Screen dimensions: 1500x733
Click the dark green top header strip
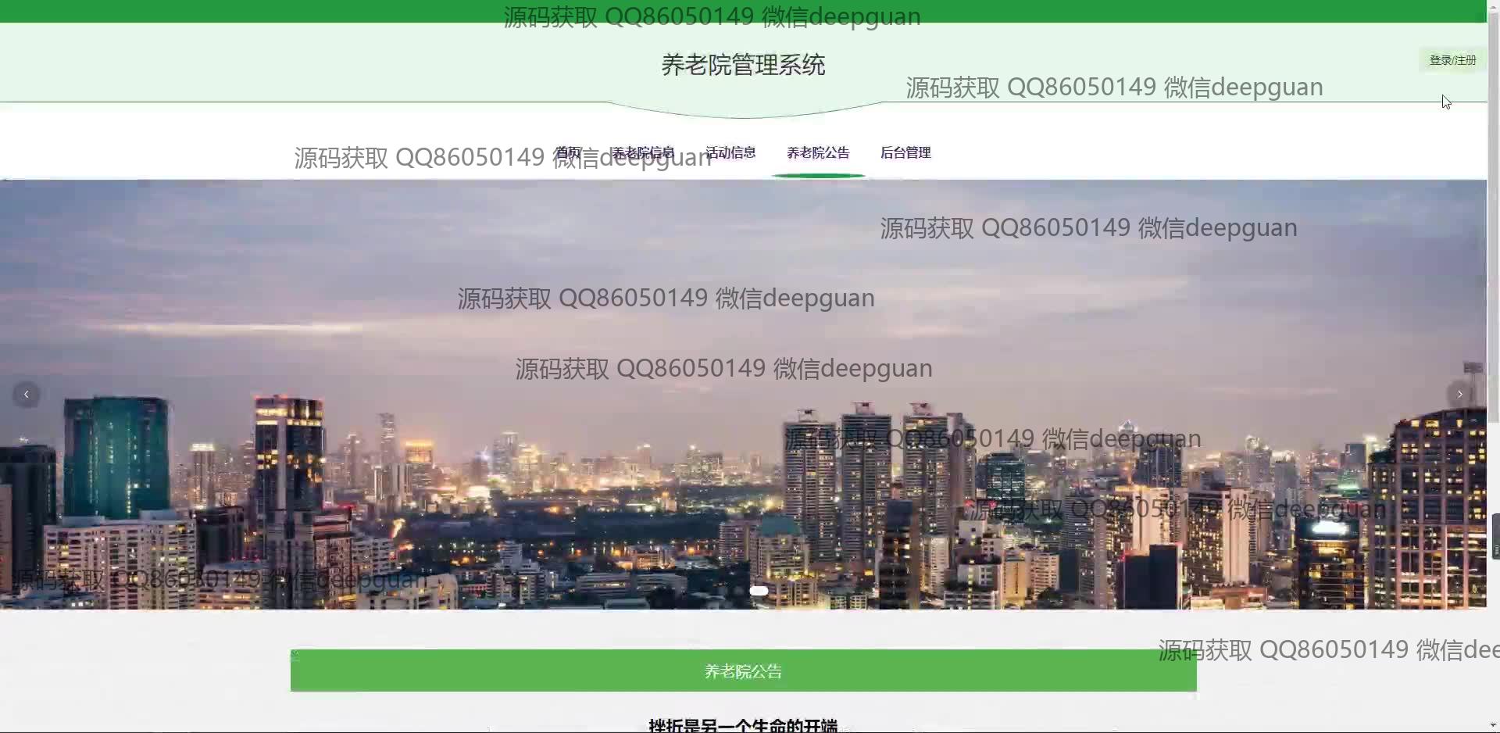click(x=234, y=11)
